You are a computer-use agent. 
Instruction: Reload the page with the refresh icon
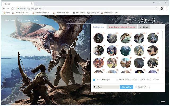tap(12, 8)
